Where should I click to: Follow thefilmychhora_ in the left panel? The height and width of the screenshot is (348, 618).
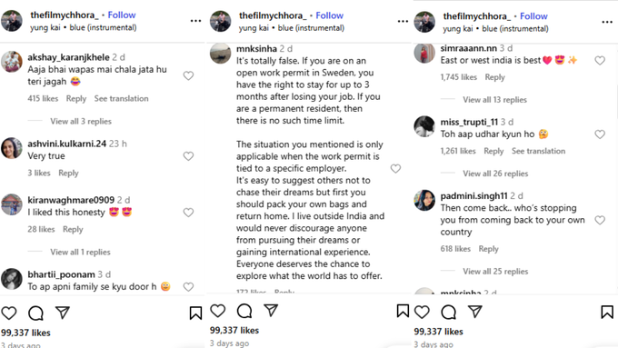click(x=122, y=15)
